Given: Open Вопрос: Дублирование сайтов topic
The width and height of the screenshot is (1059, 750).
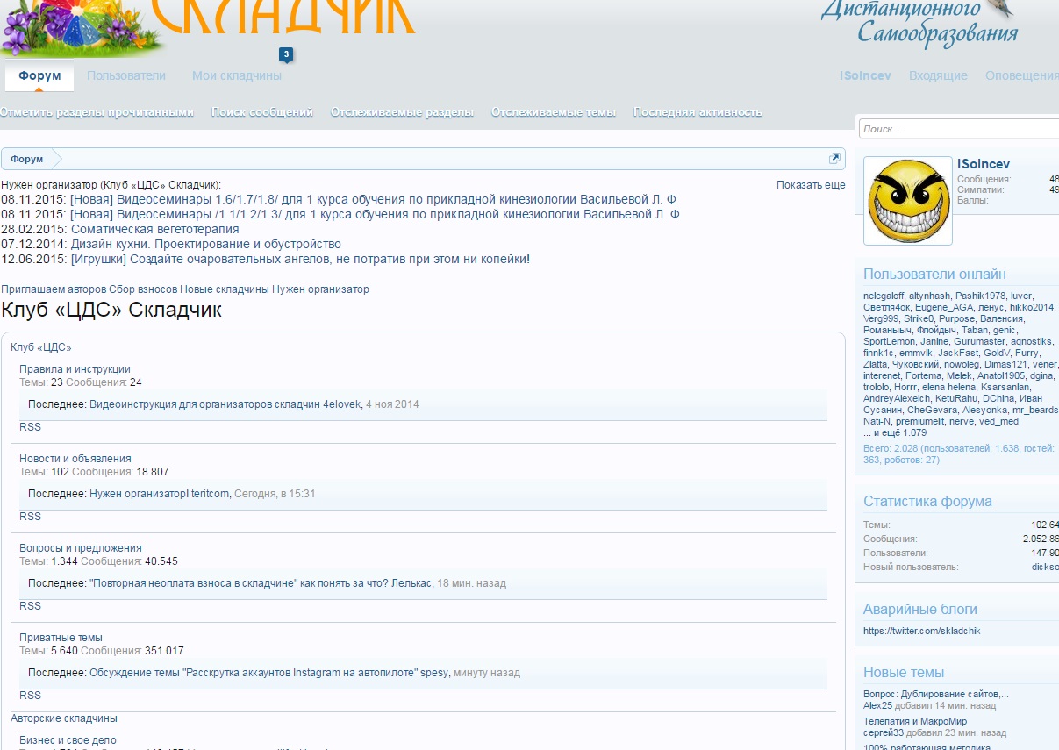Looking at the screenshot, I should point(935,694).
